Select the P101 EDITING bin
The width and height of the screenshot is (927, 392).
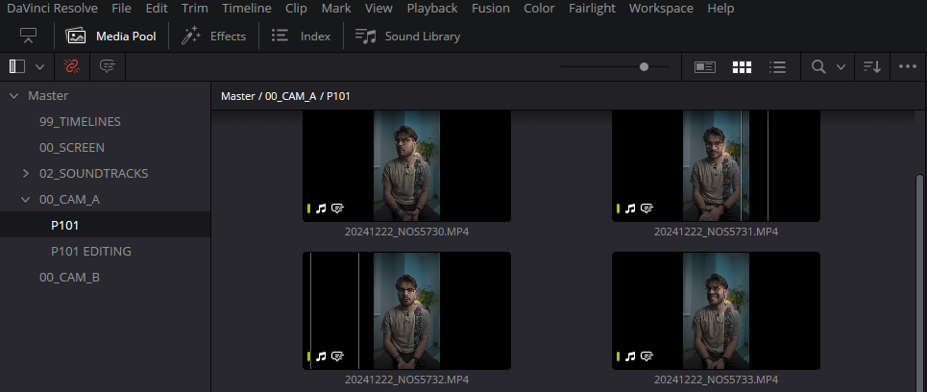(x=91, y=252)
